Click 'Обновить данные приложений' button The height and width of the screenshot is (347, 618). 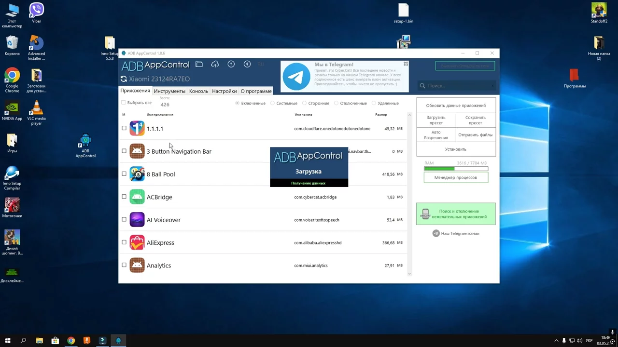coord(456,106)
